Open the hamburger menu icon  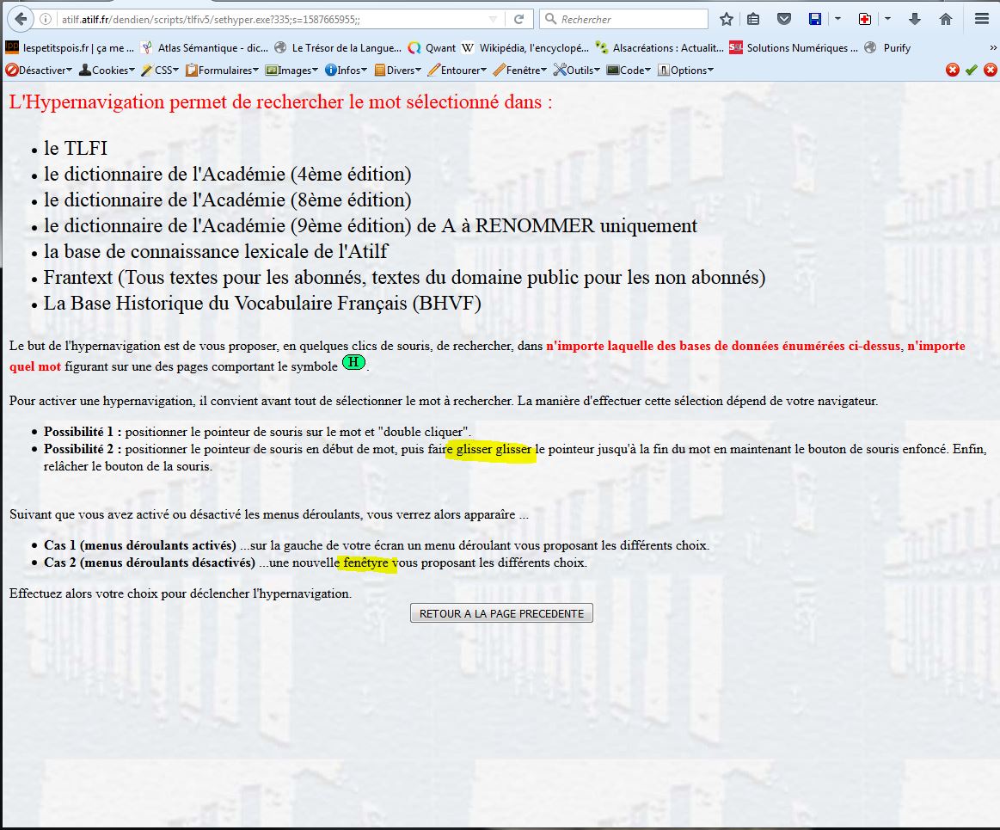981,19
